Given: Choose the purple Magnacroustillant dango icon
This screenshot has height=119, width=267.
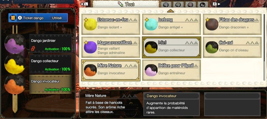Looking at the screenshot, I should click(90, 47).
